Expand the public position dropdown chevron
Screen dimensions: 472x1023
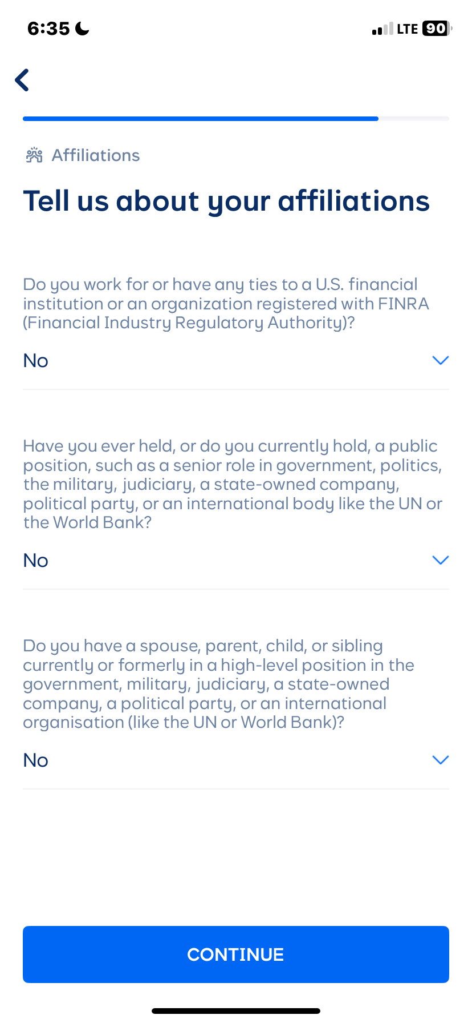pyautogui.click(x=441, y=560)
